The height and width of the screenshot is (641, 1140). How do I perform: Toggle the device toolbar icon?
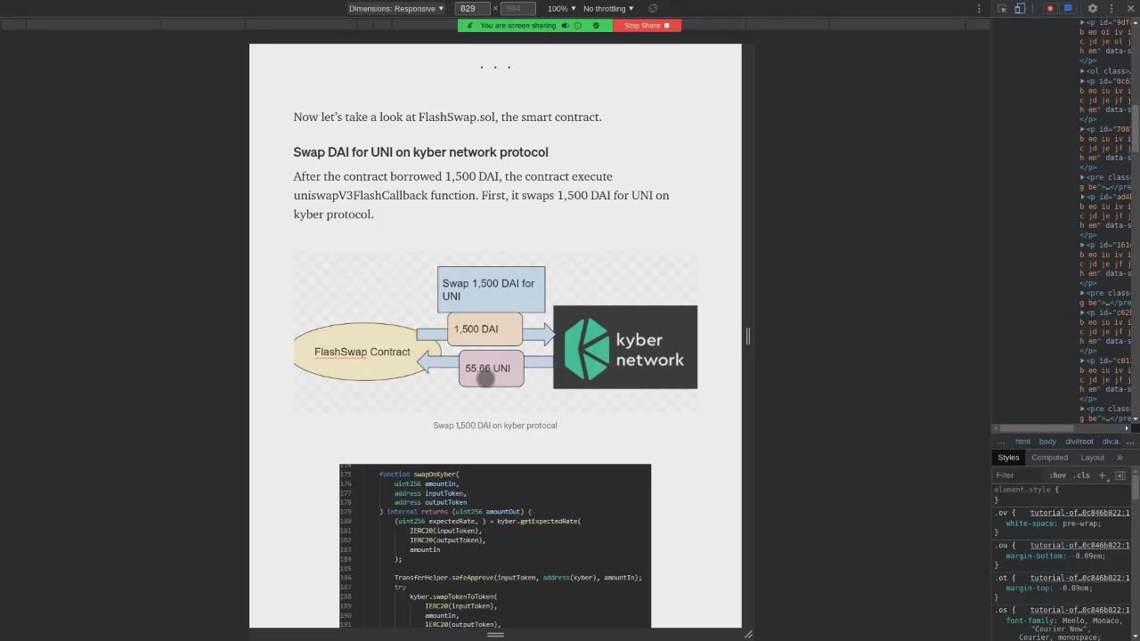[x=1020, y=8]
